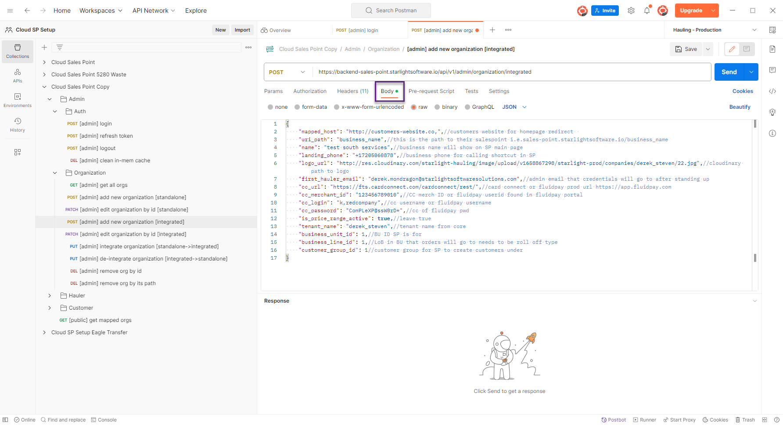Image resolution: width=783 pixels, height=425 pixels.
Task: Click the Import button
Action: [x=242, y=30]
